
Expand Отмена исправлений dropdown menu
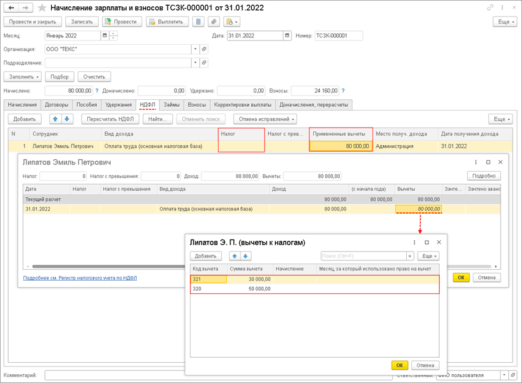(x=265, y=119)
